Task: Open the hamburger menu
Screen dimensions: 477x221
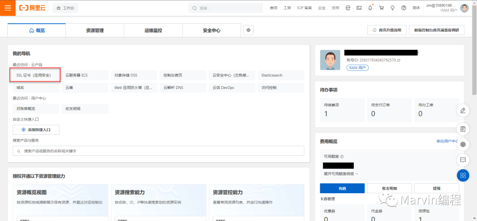Action: (x=8, y=8)
